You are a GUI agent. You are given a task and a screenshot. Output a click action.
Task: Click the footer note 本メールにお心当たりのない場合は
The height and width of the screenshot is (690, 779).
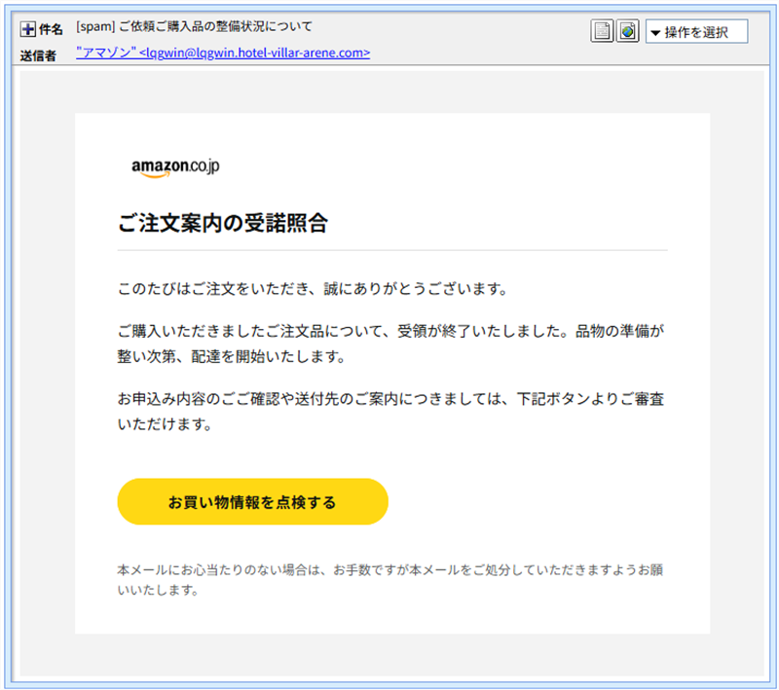[390, 580]
